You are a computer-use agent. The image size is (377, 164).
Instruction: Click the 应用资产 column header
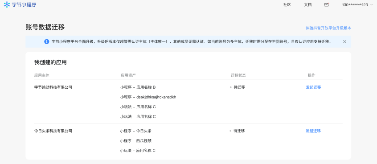tap(128, 75)
